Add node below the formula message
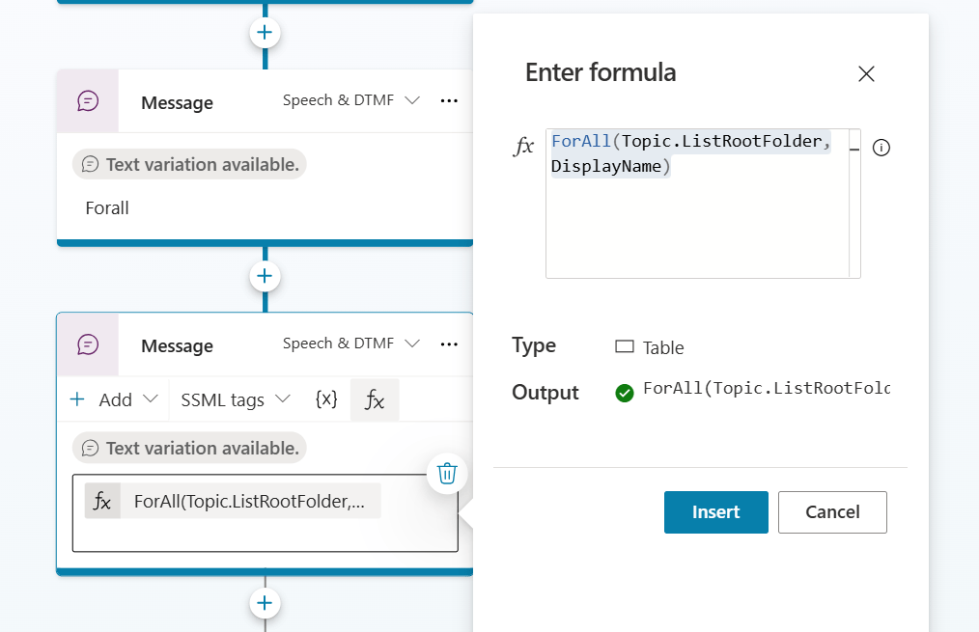Image resolution: width=979 pixels, height=632 pixels. [x=265, y=603]
